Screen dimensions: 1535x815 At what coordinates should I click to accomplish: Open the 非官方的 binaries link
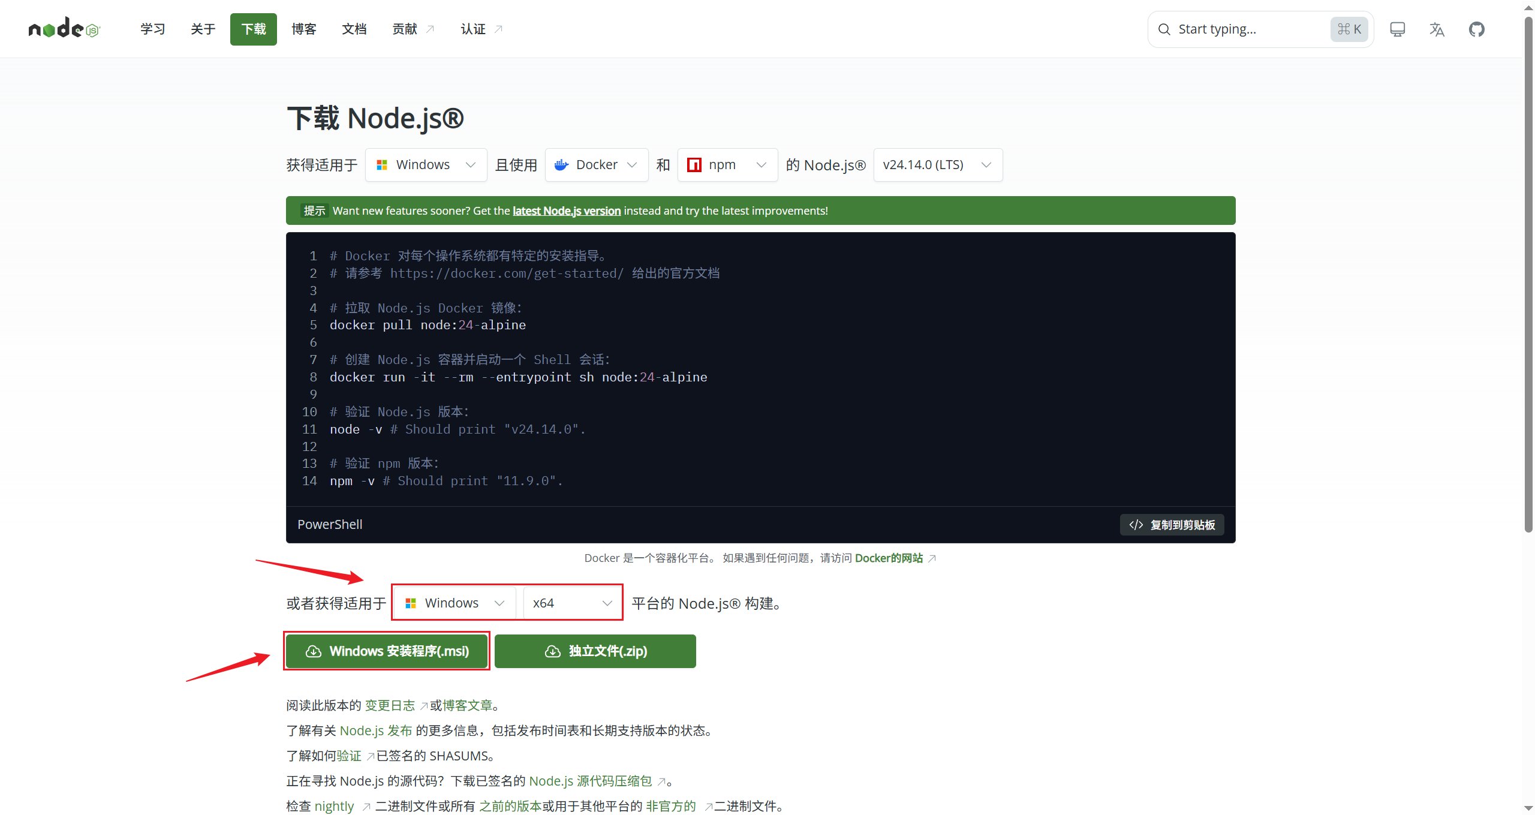[679, 807]
